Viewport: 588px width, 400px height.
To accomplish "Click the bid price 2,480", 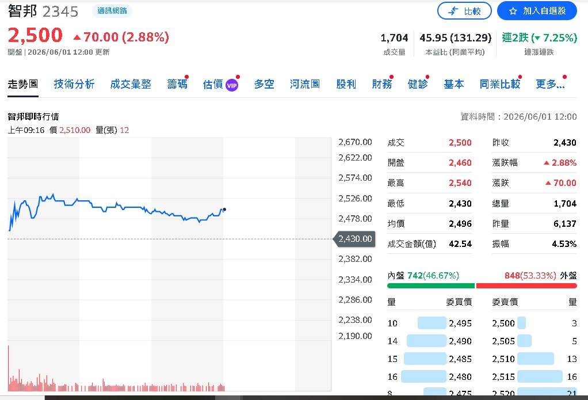I will point(460,377).
